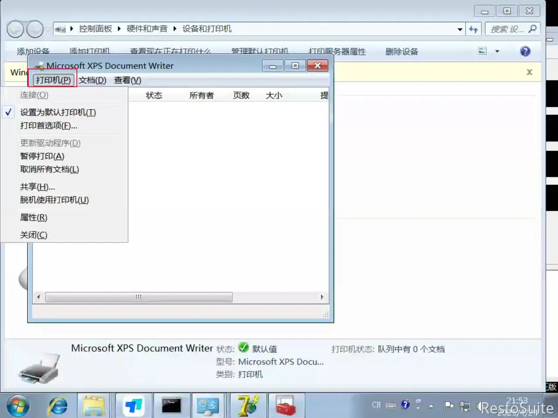Click the Explorer window minimize button
558x418 pixels.
pos(484,11)
